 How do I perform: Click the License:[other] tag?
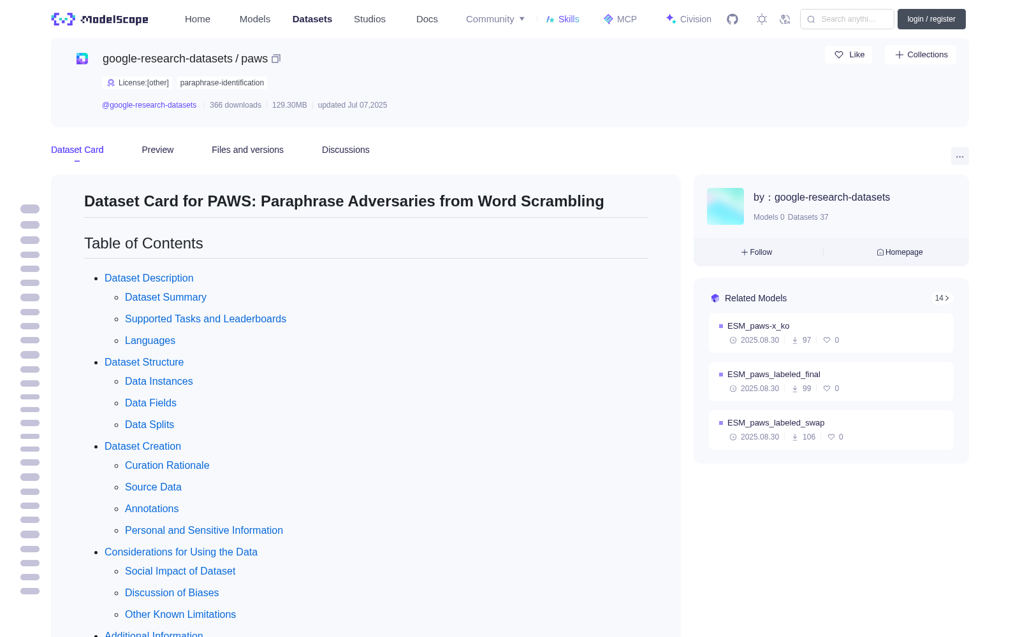pos(137,83)
